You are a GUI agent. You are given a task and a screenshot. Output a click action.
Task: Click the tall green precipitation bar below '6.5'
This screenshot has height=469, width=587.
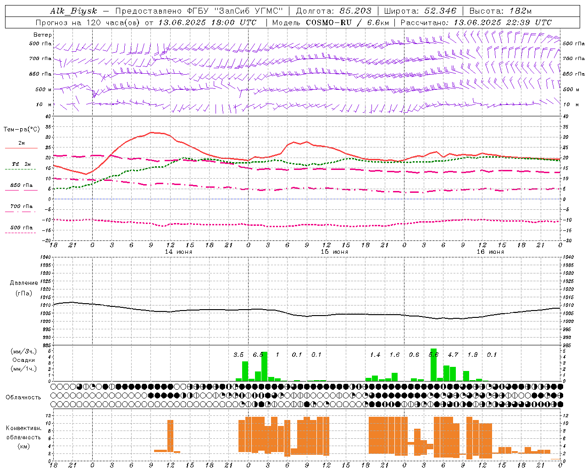[264, 366]
